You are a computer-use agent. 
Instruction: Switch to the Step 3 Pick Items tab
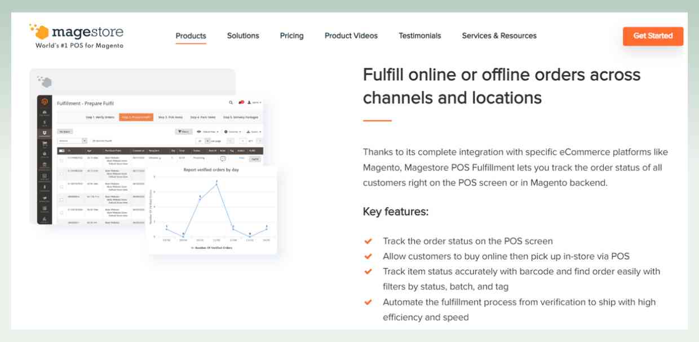[x=170, y=117]
